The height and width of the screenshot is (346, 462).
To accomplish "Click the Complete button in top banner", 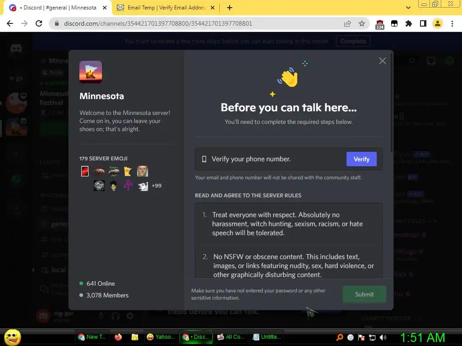I will click(353, 41).
